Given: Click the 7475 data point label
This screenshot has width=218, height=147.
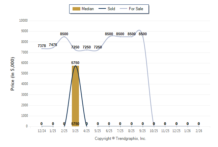Looking at the screenshot, I should click(53, 45).
